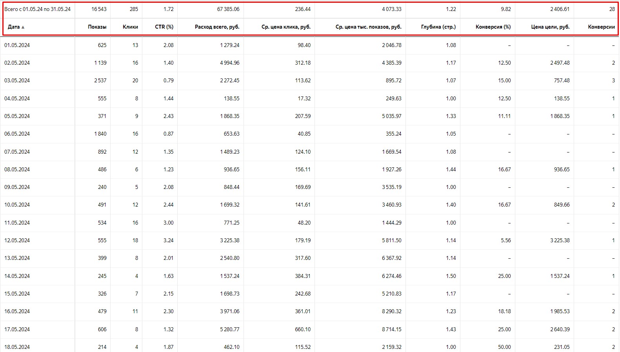The image size is (620, 352).
Task: Select CTR value 3.24 on 12.05.2024
Action: [x=169, y=240]
